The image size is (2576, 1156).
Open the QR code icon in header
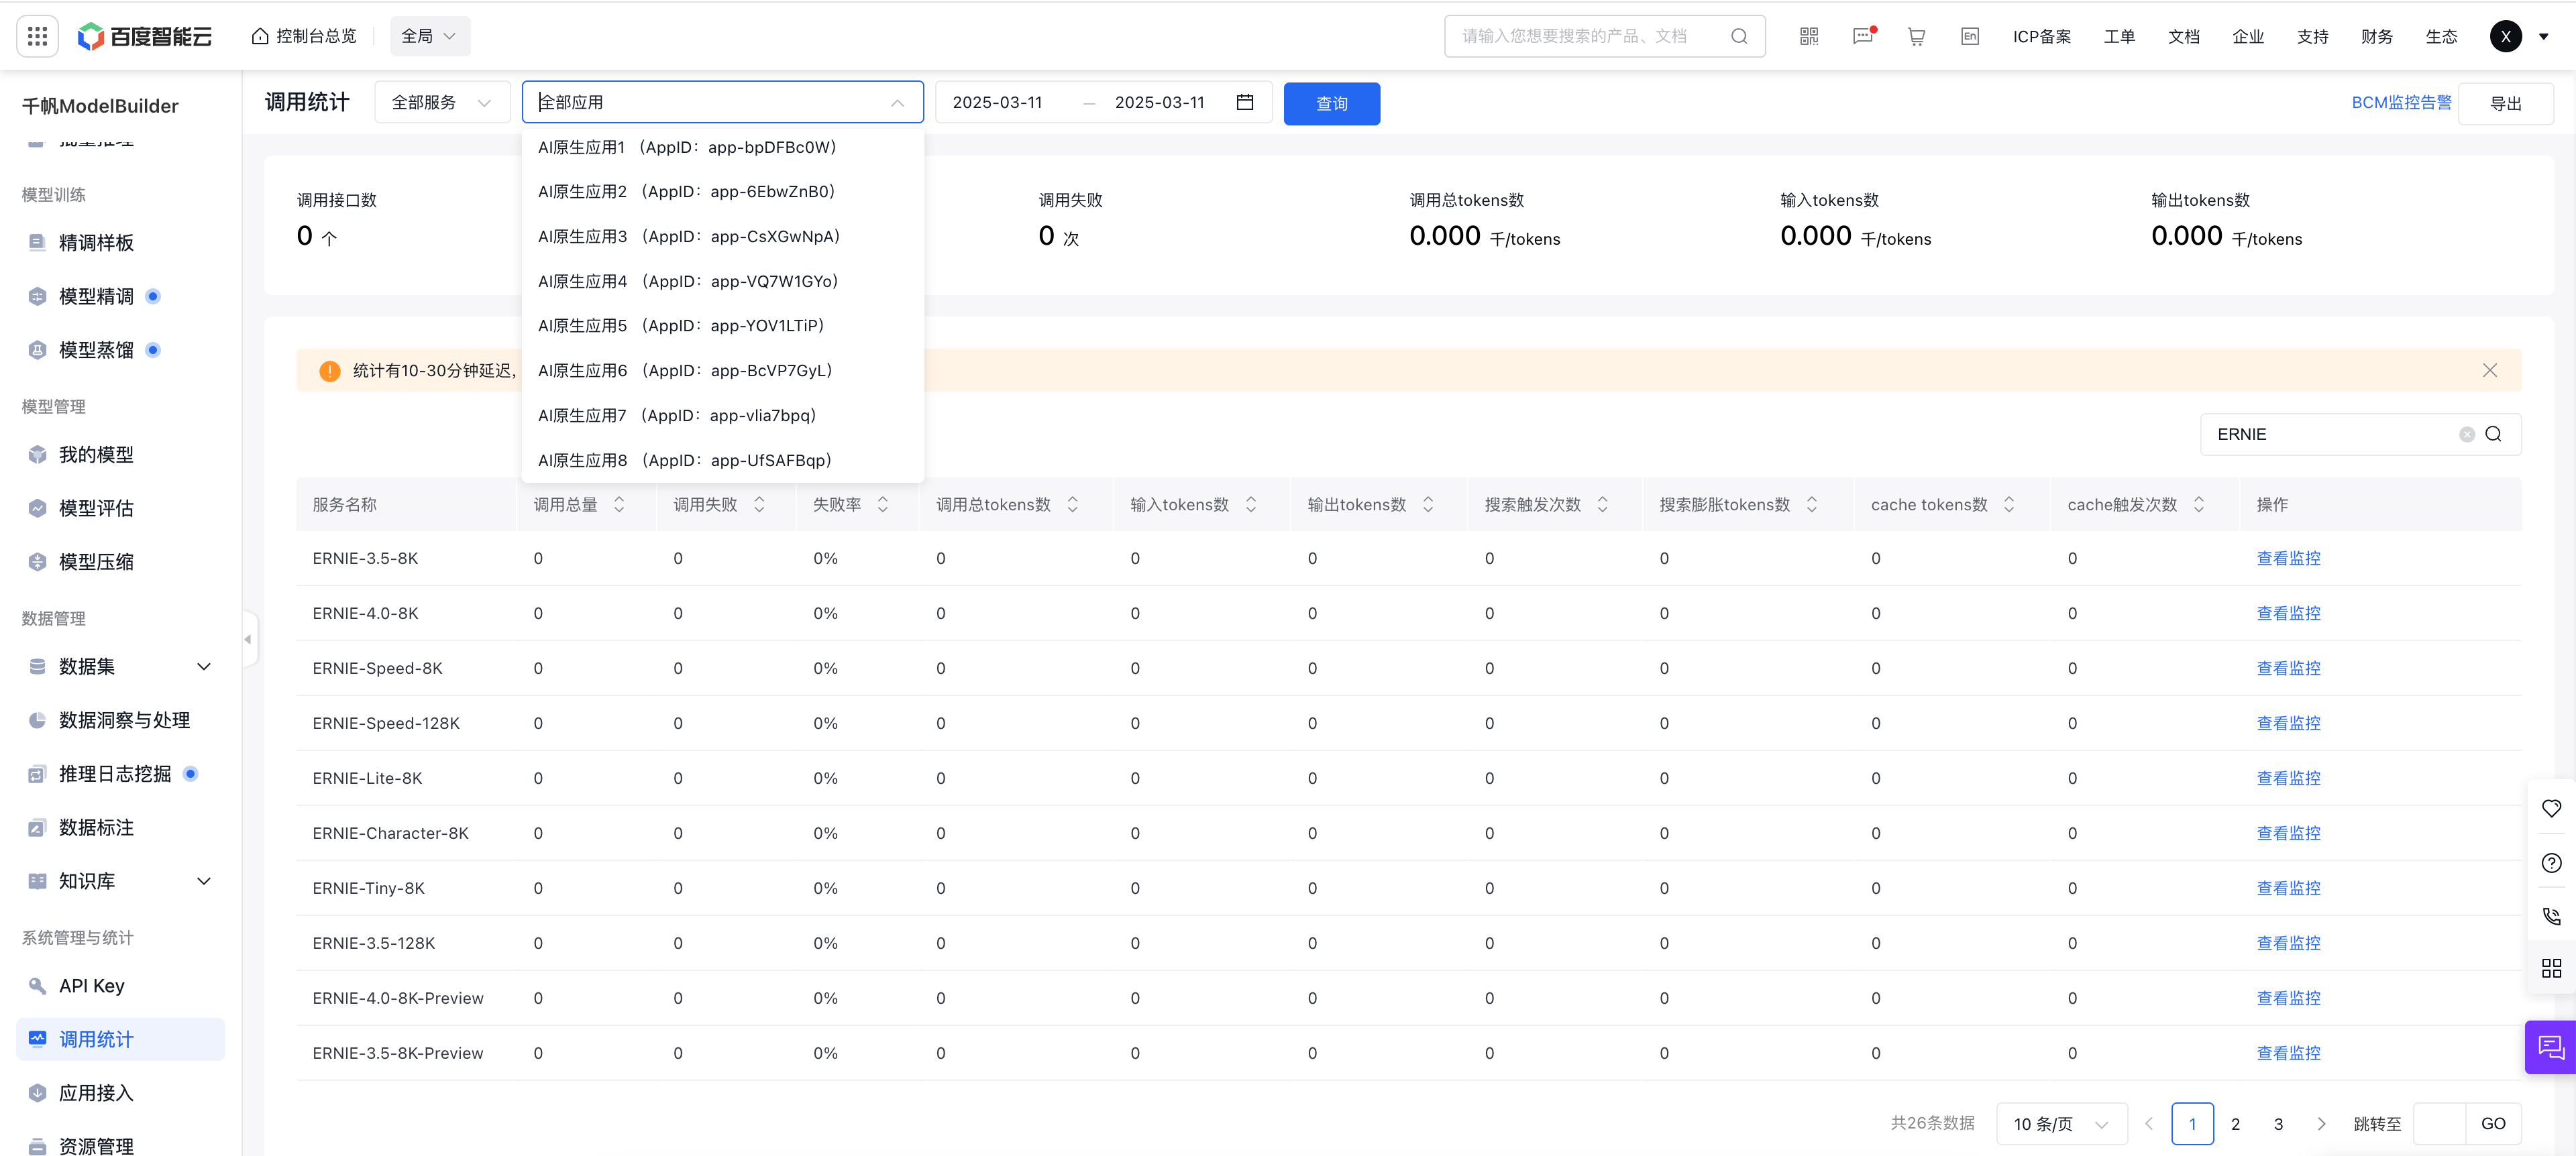coord(1809,36)
